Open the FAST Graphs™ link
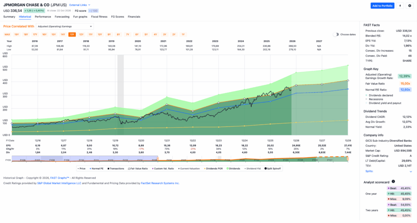The image size is (417, 223). click(x=59, y=178)
